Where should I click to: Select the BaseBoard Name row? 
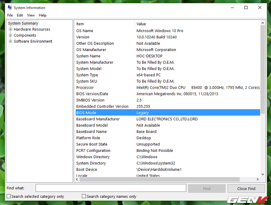tap(168, 132)
